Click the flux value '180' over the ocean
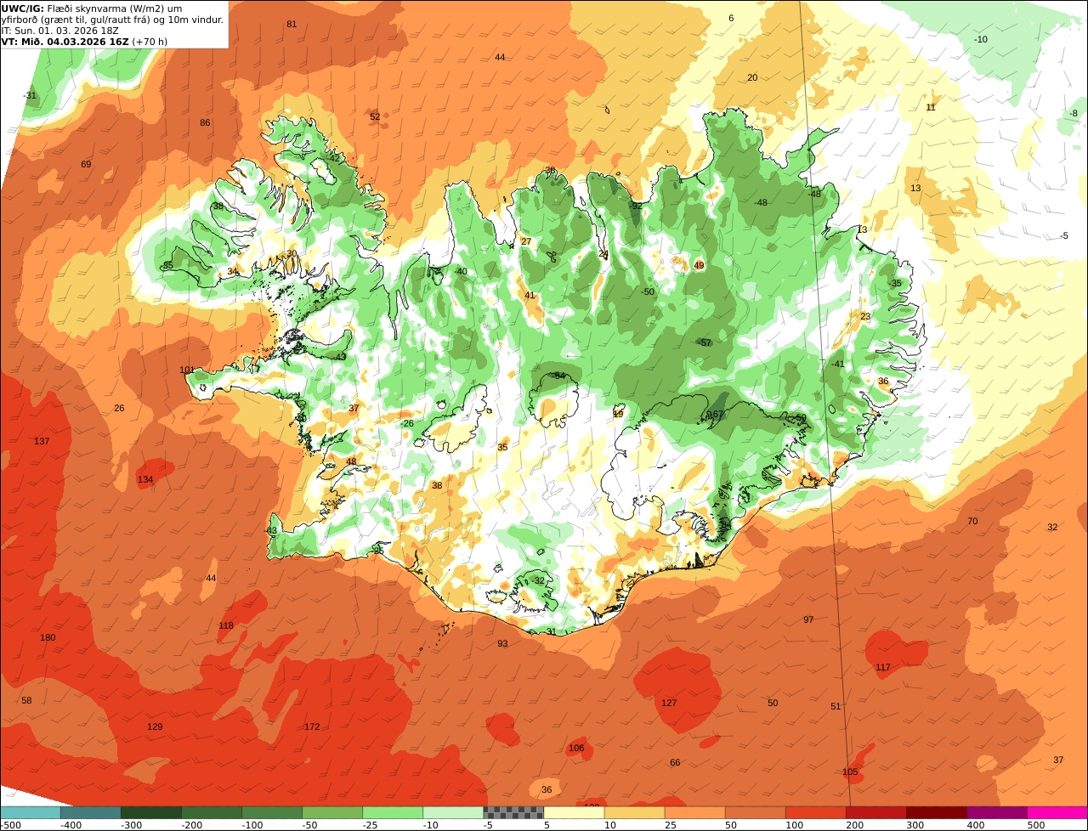The image size is (1088, 831). 48,637
